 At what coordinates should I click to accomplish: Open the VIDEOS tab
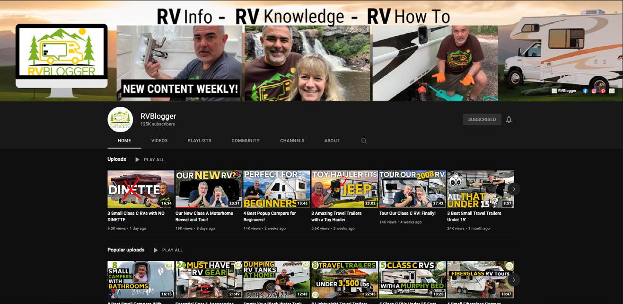(x=159, y=141)
